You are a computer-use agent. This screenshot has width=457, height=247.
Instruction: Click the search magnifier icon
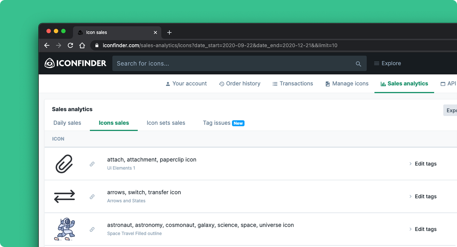click(358, 64)
